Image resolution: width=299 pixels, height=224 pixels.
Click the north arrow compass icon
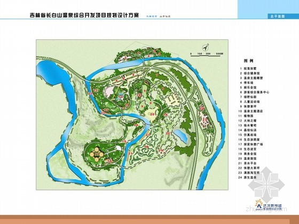point(206,47)
